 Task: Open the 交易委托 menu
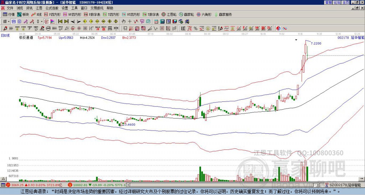click(97, 8)
